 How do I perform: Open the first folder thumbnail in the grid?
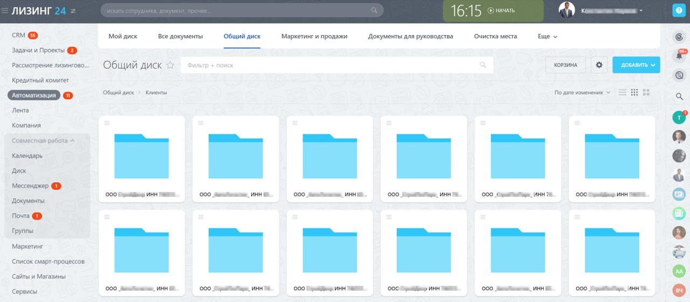pos(142,156)
